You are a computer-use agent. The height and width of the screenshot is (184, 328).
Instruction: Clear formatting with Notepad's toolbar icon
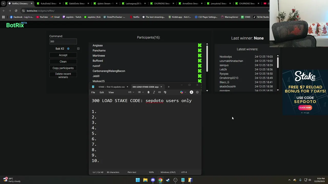pos(165,92)
